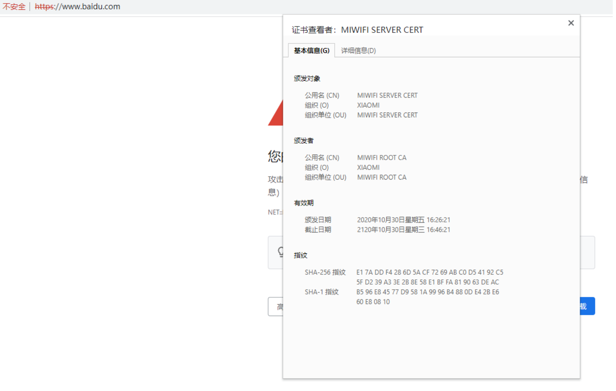Click the www.baidu.com URL in address bar
The height and width of the screenshot is (391, 616).
point(77,7)
